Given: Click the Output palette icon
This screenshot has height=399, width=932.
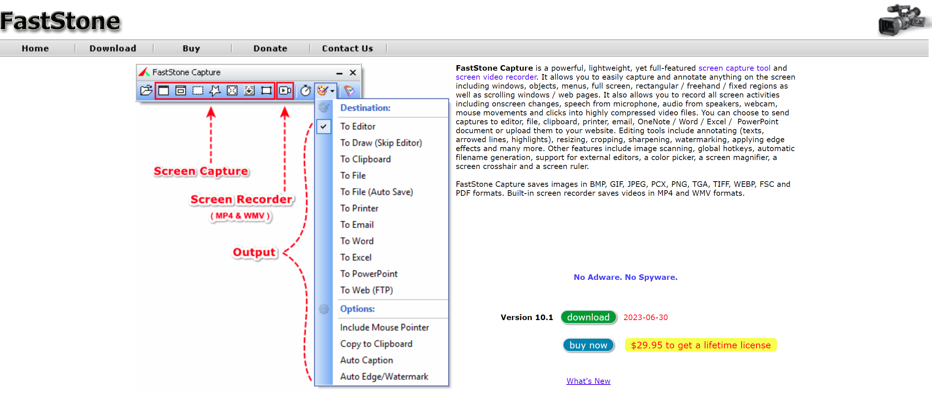Looking at the screenshot, I should pyautogui.click(x=322, y=90).
